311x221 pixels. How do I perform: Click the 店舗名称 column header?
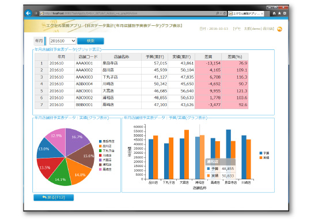pyautogui.click(x=122, y=57)
